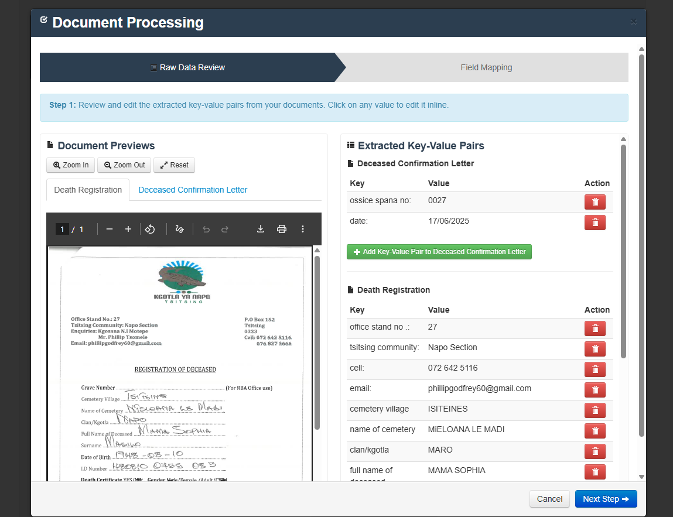Download the PDF document
The width and height of the screenshot is (673, 517).
pyautogui.click(x=261, y=229)
